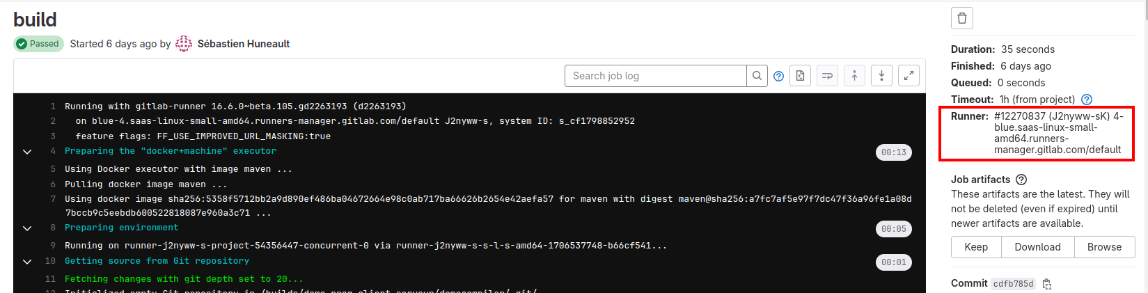Collapse the Preparing environment section
Screen dimensions: 1148x293
coord(27,228)
